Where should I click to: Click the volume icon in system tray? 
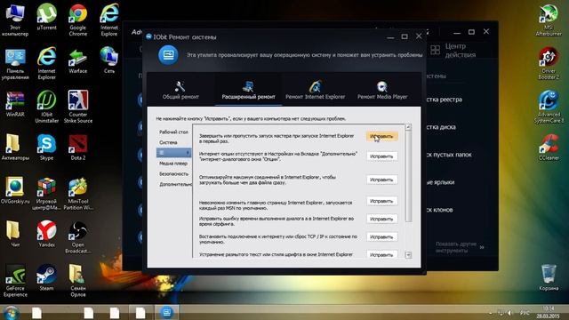click(x=510, y=313)
